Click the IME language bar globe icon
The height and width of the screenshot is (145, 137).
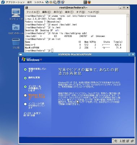coord(116,141)
